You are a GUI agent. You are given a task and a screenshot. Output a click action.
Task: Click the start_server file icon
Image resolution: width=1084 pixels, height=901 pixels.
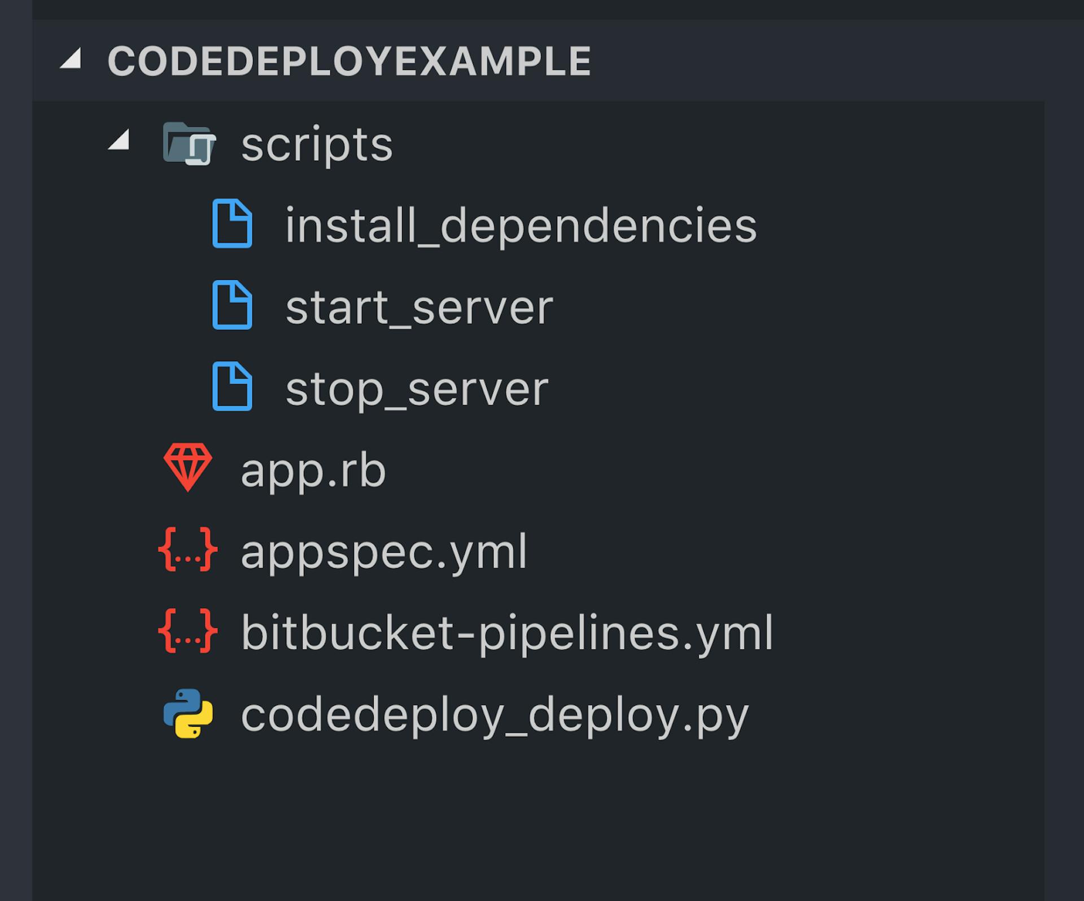(232, 305)
